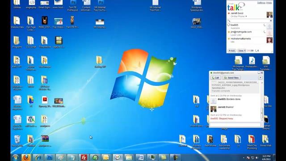The width and height of the screenshot is (286, 161).
Task: Show hidden system tray icons arrow
Action: coord(244,158)
